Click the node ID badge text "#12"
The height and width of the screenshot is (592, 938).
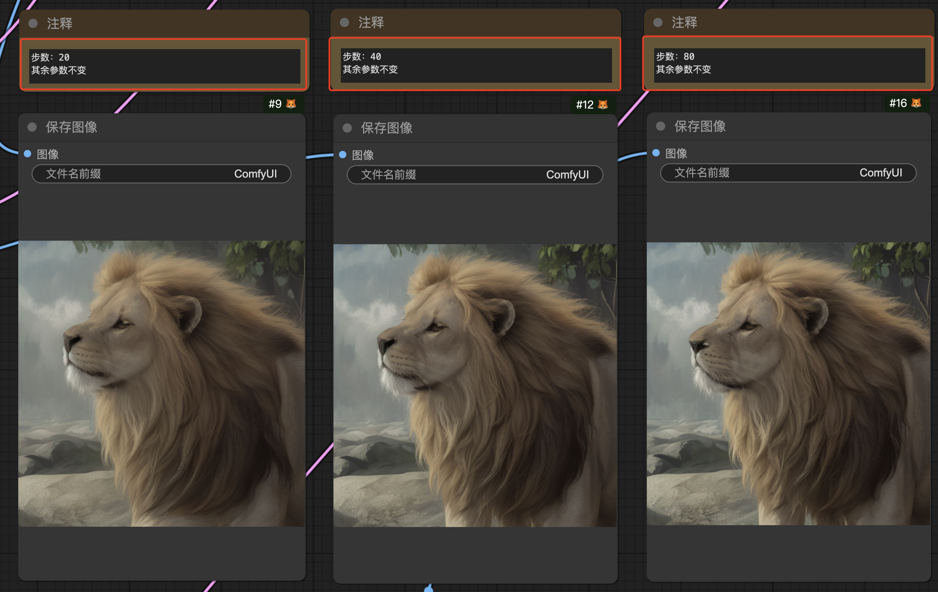coord(585,105)
